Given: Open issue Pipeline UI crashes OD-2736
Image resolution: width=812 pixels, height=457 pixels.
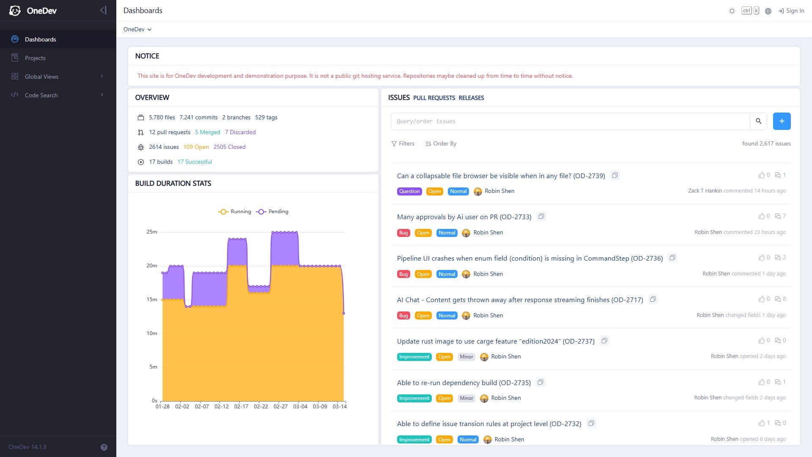Looking at the screenshot, I should pyautogui.click(x=530, y=259).
